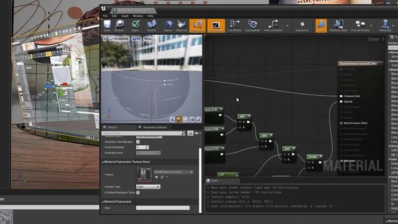Image resolution: width=398 pixels, height=224 pixels.
Task: Toggle Hide Unrelated nodes
Action: coord(273,26)
